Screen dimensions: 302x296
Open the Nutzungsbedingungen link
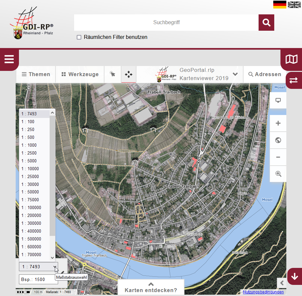263,292
